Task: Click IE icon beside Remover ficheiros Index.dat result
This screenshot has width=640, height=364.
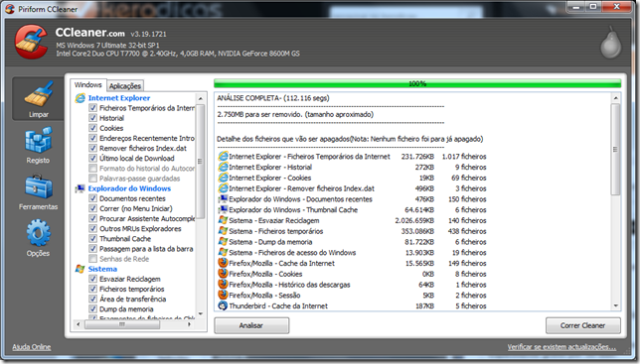Action: pyautogui.click(x=223, y=188)
